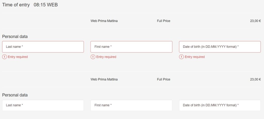Focus the First name field of the first ticket
Screen dimensions: 264x119
(x=131, y=47)
